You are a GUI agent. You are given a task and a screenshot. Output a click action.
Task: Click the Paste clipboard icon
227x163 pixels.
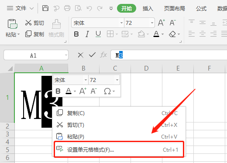coord(13,24)
